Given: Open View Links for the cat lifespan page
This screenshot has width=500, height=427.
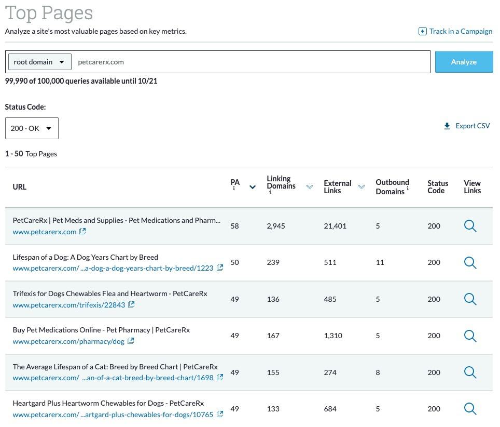Looking at the screenshot, I should (470, 372).
